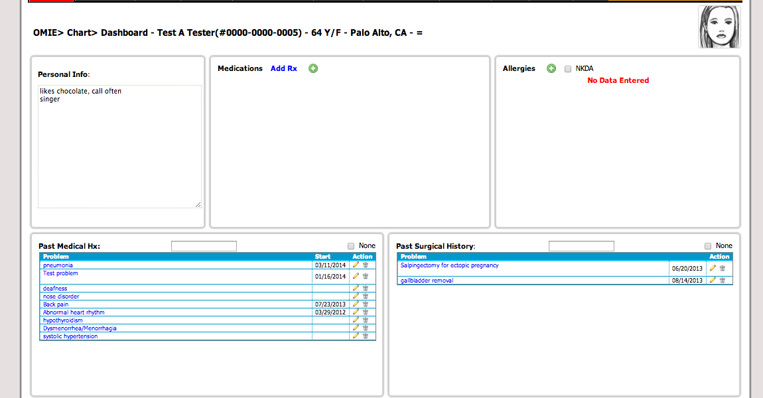Edit Abnormal heart rhythm using its pencil icon
This screenshot has width=763, height=398.
pos(356,312)
